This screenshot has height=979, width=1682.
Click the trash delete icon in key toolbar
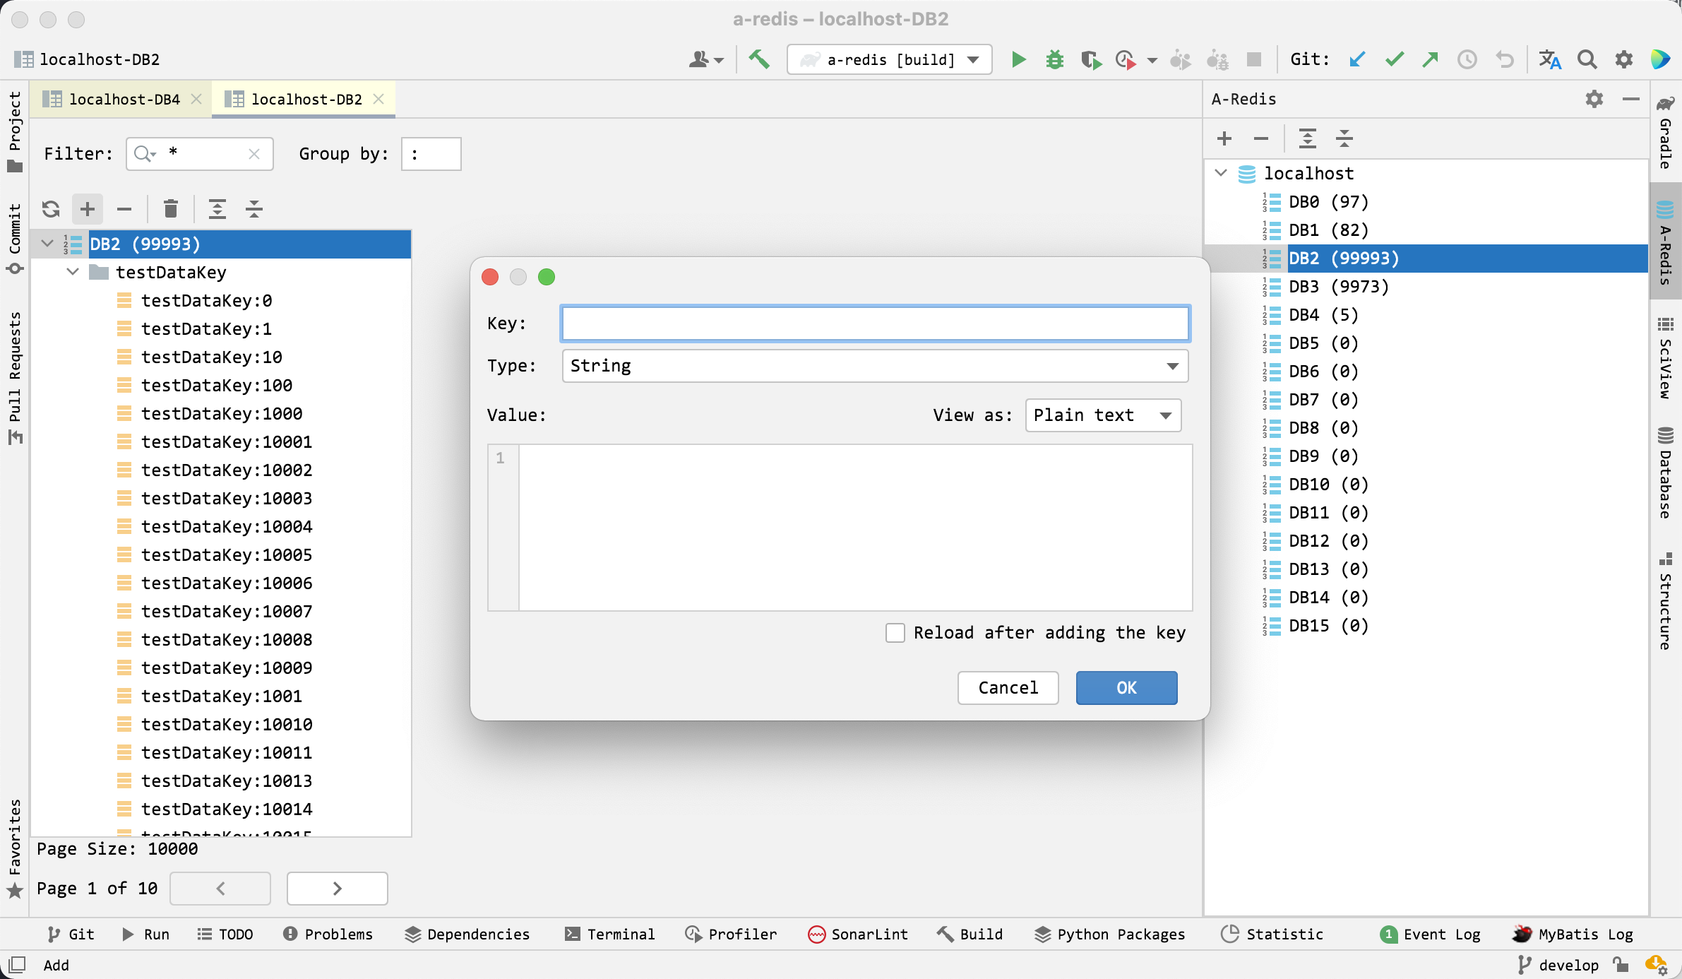(170, 209)
